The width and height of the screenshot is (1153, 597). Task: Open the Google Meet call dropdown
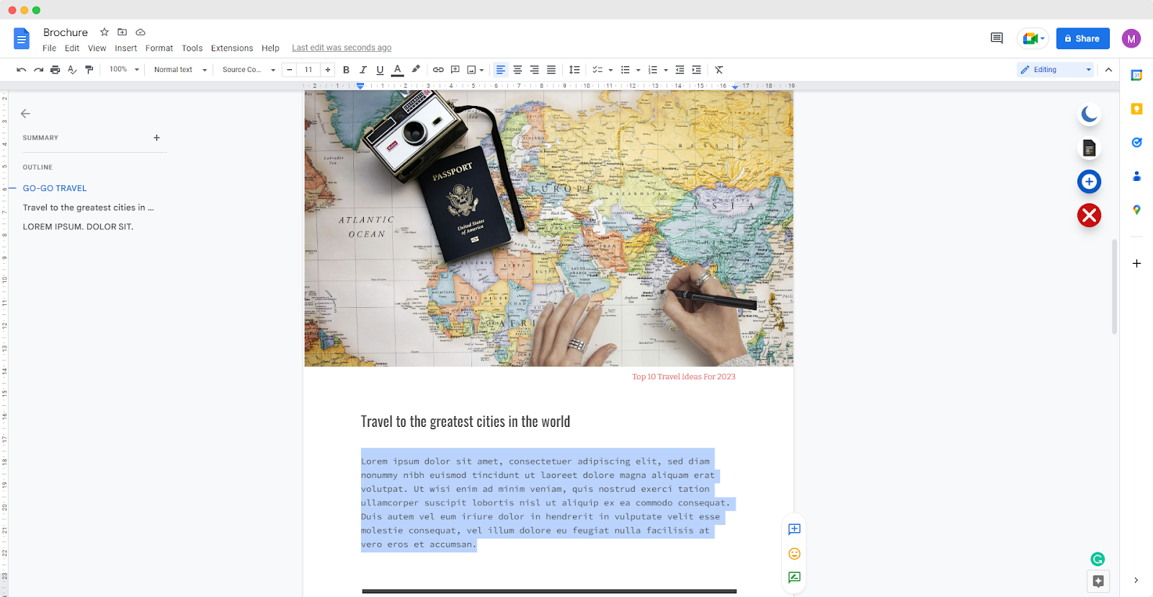click(1033, 38)
